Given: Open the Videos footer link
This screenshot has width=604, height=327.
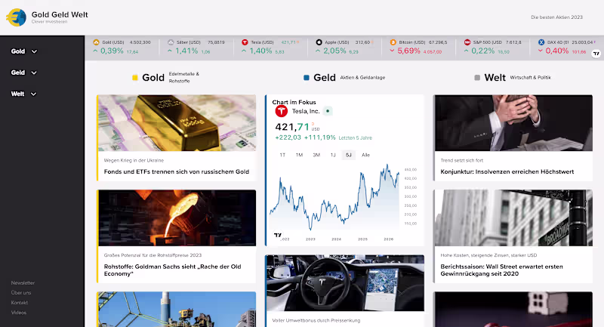Looking at the screenshot, I should [18, 313].
